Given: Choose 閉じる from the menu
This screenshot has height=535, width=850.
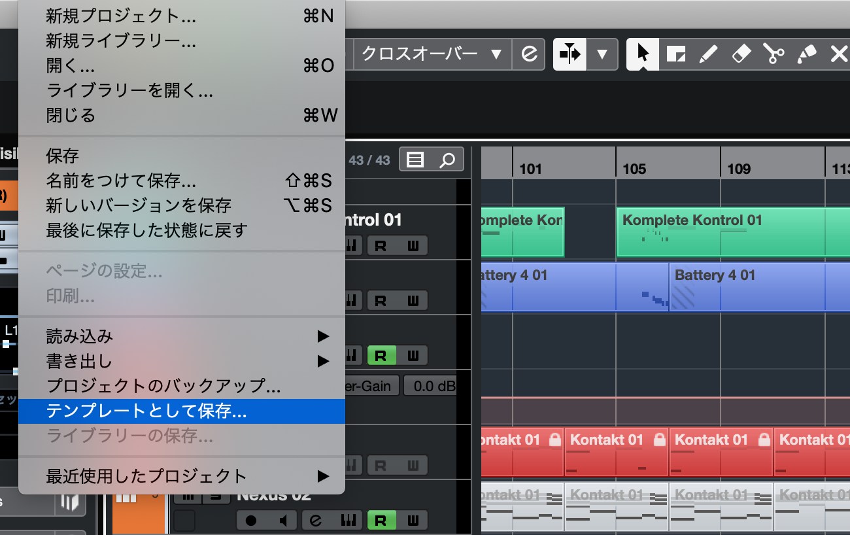Looking at the screenshot, I should click(x=182, y=116).
